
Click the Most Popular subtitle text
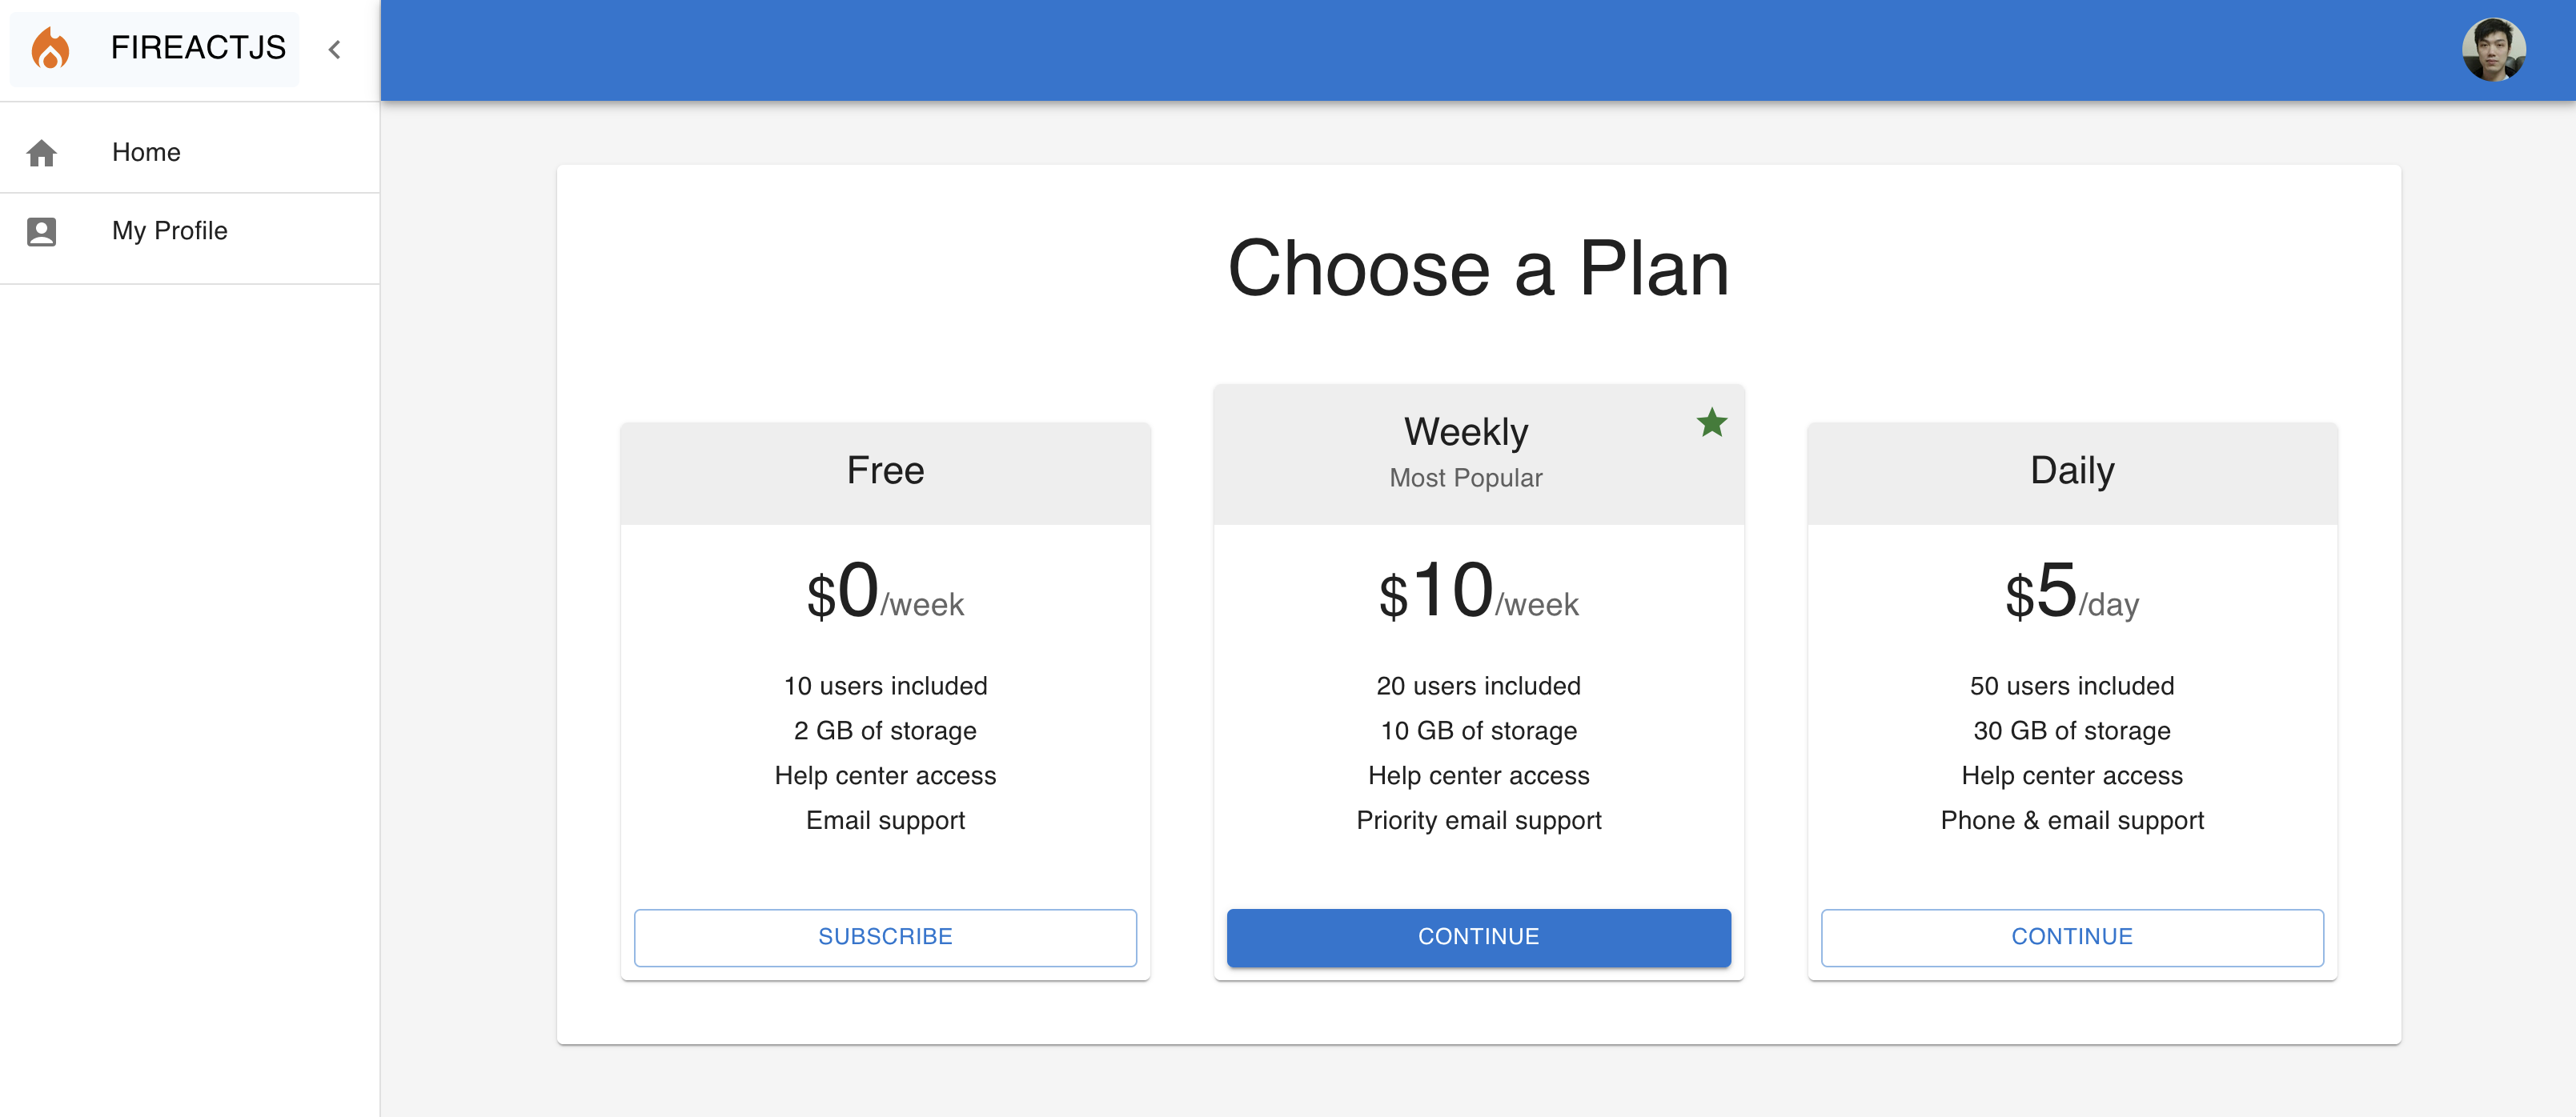(x=1465, y=478)
